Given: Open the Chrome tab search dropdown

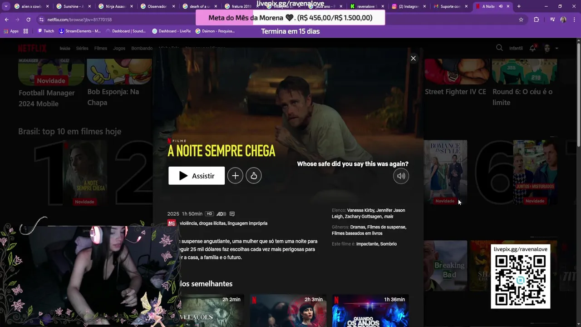Looking at the screenshot, I should pos(6,6).
